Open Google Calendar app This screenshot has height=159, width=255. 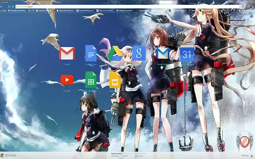(187, 54)
